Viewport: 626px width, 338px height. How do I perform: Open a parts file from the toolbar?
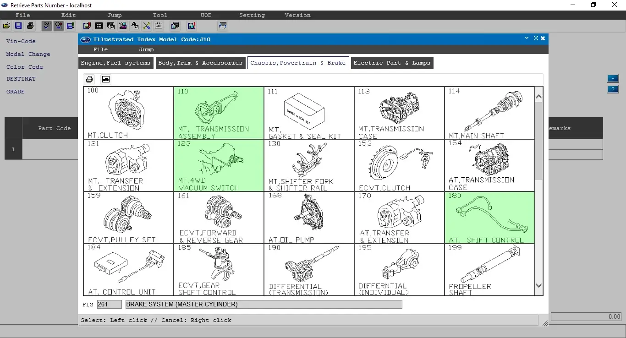(x=6, y=26)
